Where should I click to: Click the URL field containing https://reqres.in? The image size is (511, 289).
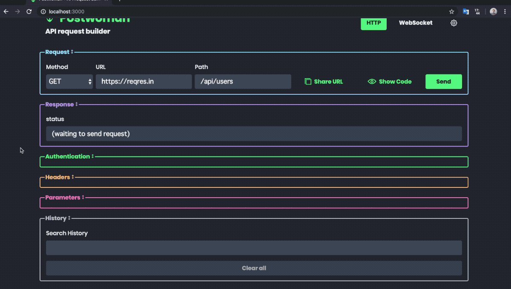point(144,82)
